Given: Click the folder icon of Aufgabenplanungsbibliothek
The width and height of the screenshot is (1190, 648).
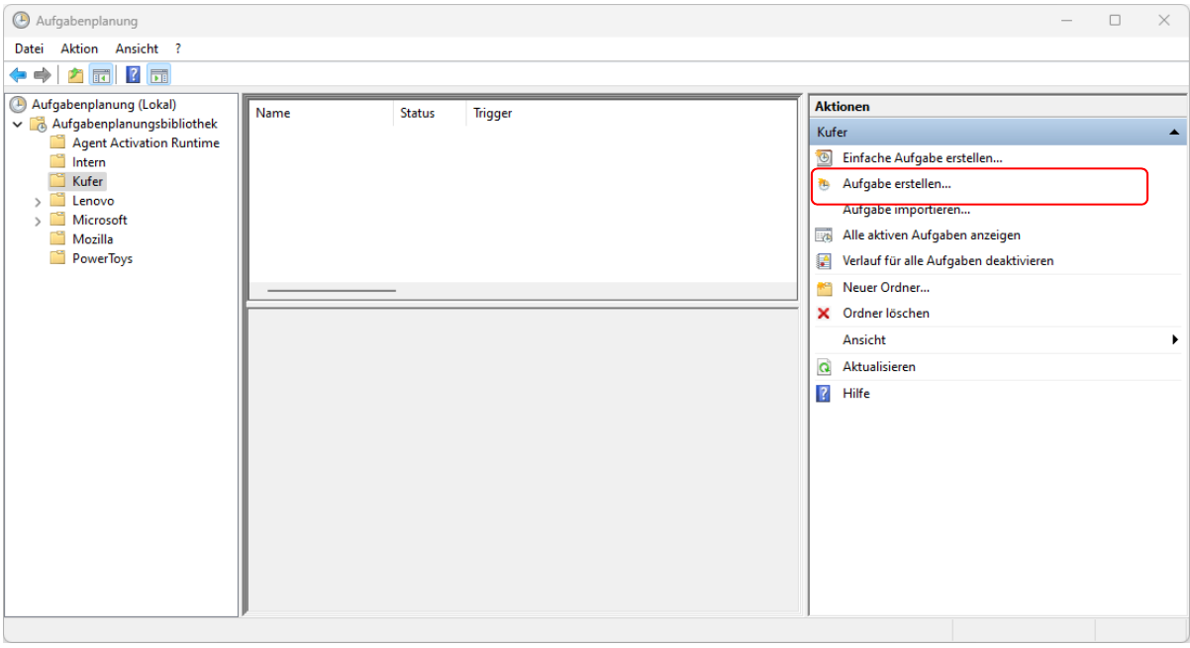Looking at the screenshot, I should coord(38,124).
